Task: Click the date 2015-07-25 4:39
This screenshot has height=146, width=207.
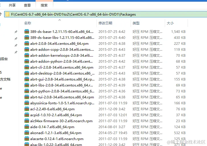Action: click(112, 85)
